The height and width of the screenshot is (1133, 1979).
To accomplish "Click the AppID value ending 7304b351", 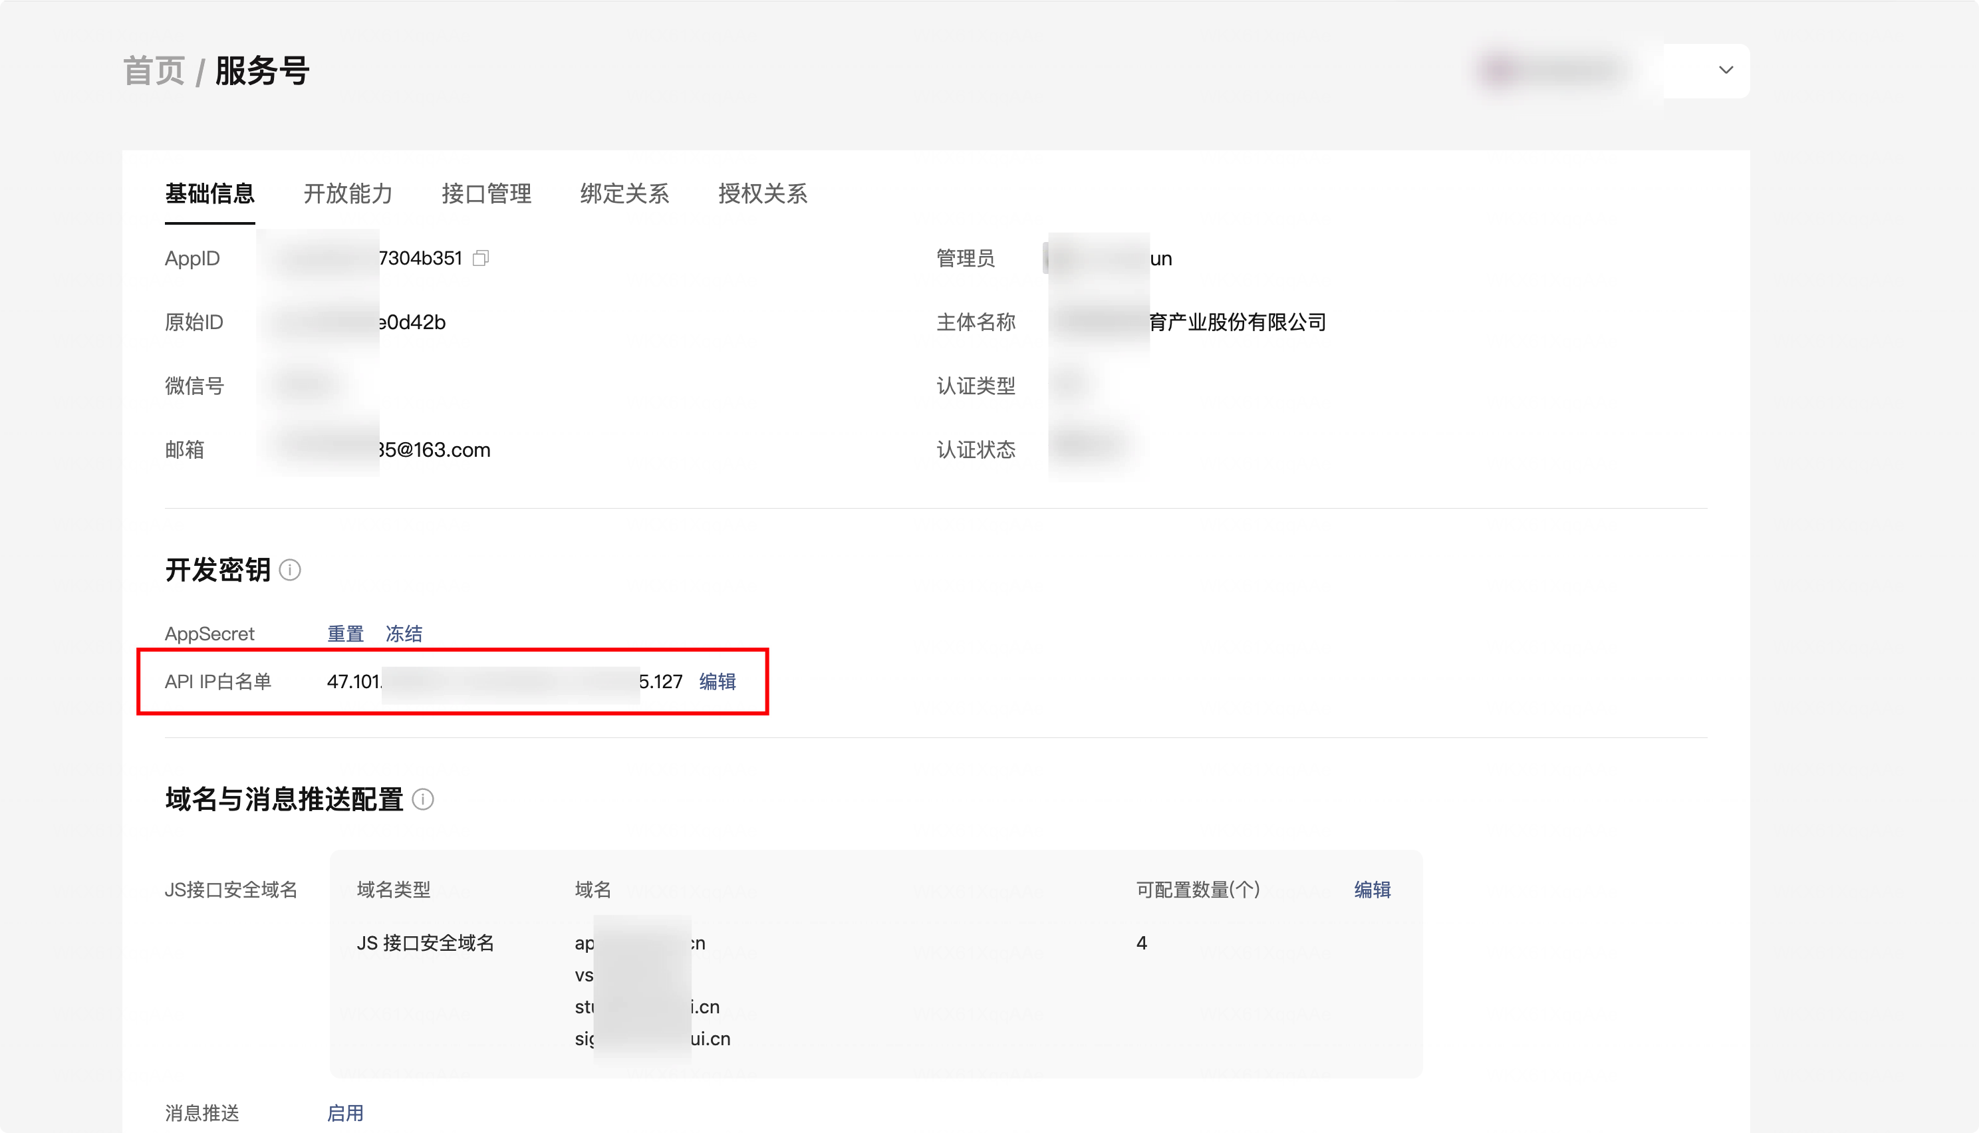I will 420,259.
